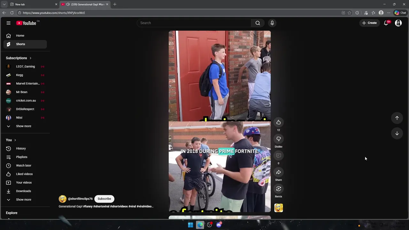Go to the next Short with down arrow
The width and height of the screenshot is (409, 230).
(397, 133)
